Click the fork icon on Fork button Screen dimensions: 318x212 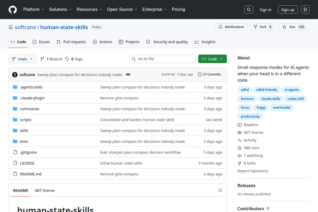(x=255, y=27)
